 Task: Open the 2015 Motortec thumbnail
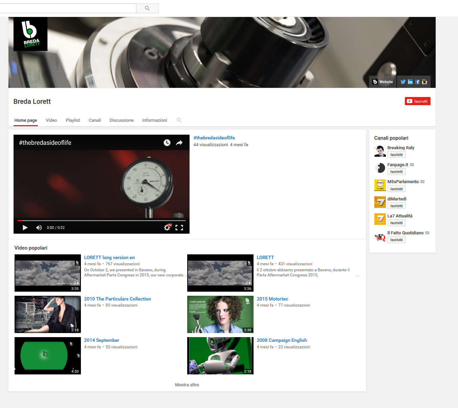[220, 314]
